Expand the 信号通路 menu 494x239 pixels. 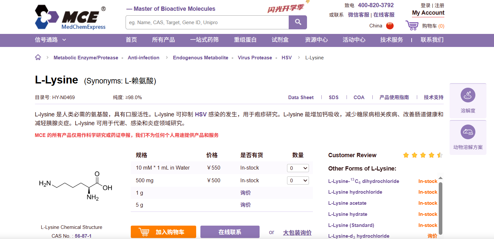(50, 40)
